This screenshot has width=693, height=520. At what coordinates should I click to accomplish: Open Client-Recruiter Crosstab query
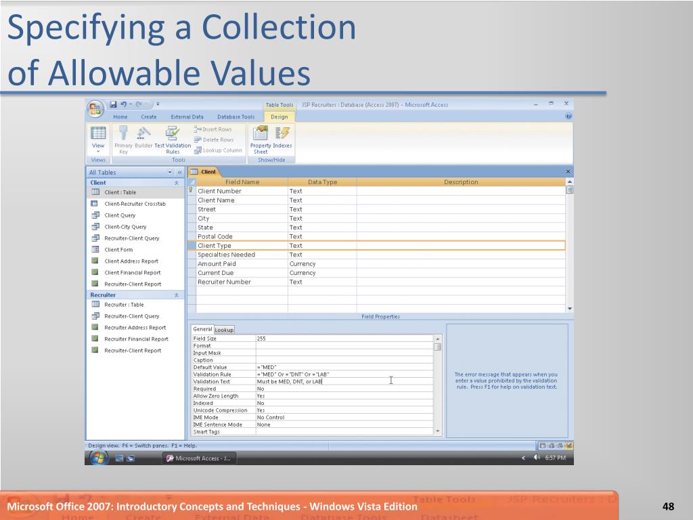click(x=135, y=204)
